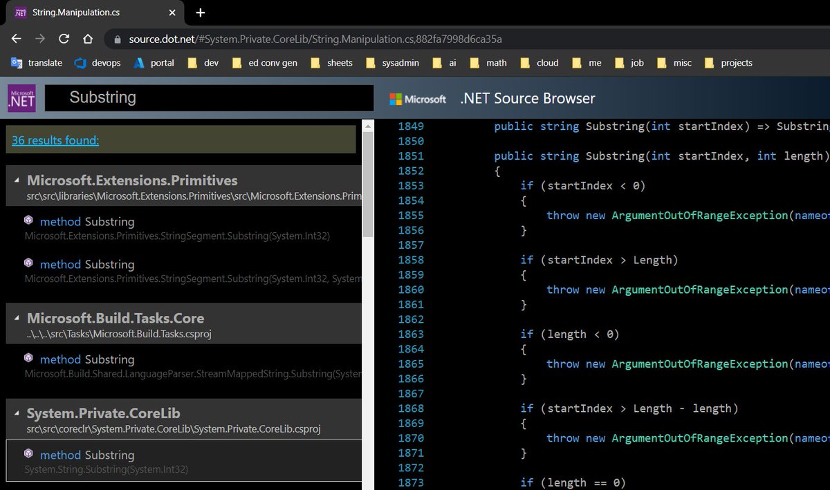Click the method icon beside System.String.Substring

click(x=28, y=453)
